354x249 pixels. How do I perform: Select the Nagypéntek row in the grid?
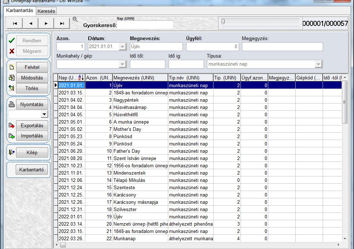tap(197, 100)
